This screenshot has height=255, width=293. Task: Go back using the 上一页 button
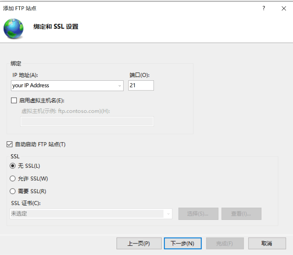point(139,243)
